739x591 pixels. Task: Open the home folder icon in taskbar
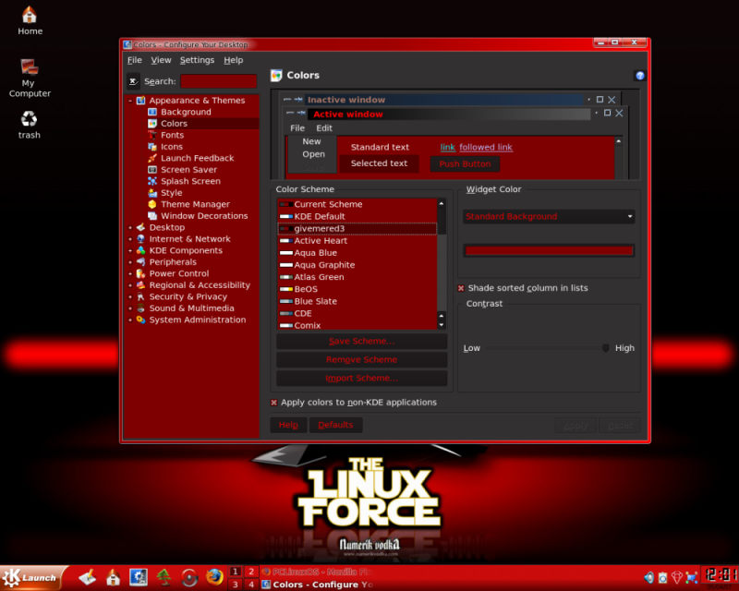113,577
